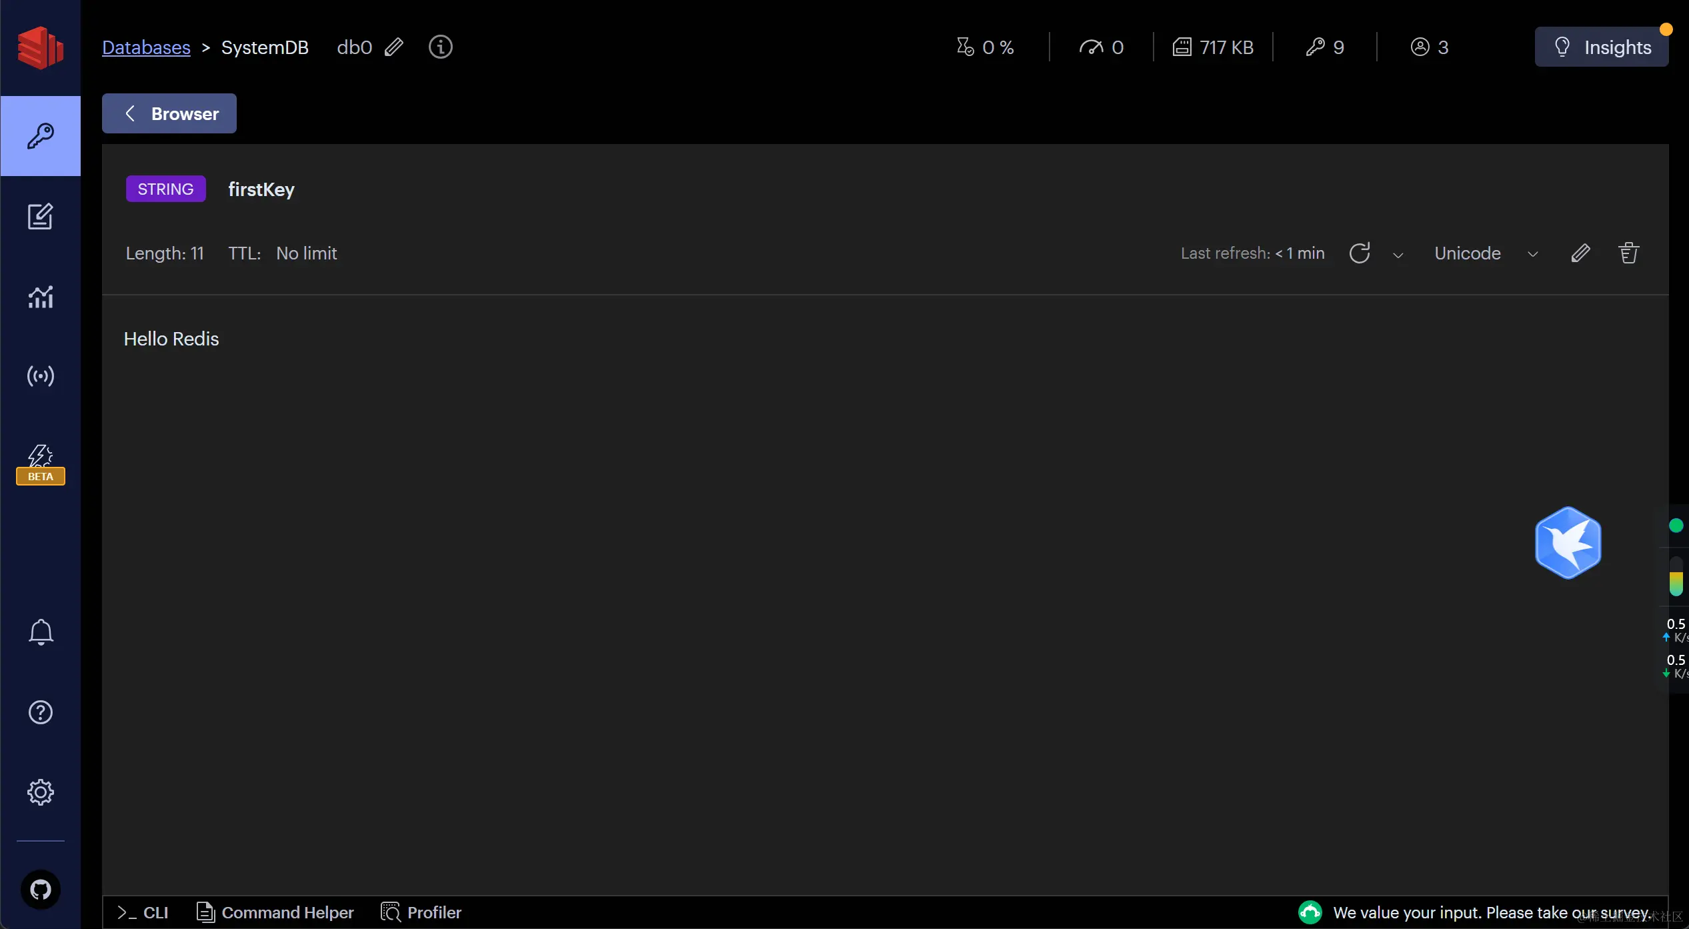Open the Browser with the key icon in sidebar
Viewport: 1689px width, 929px height.
40,135
